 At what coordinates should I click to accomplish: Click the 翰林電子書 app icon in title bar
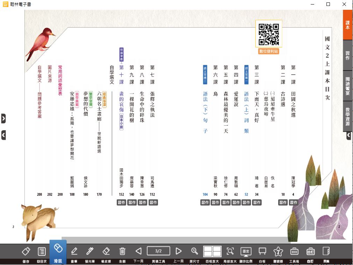click(x=5, y=4)
